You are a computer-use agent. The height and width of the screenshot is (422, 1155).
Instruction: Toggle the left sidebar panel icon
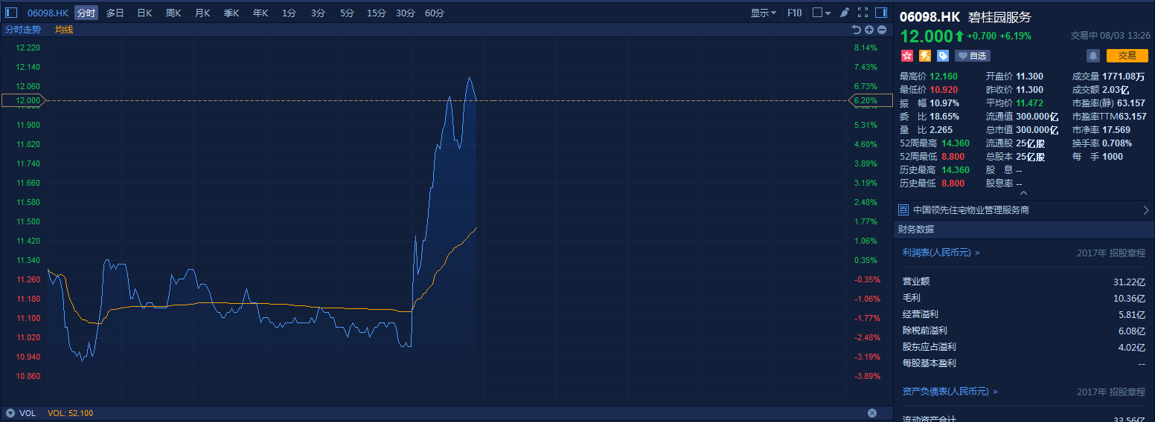11,13
